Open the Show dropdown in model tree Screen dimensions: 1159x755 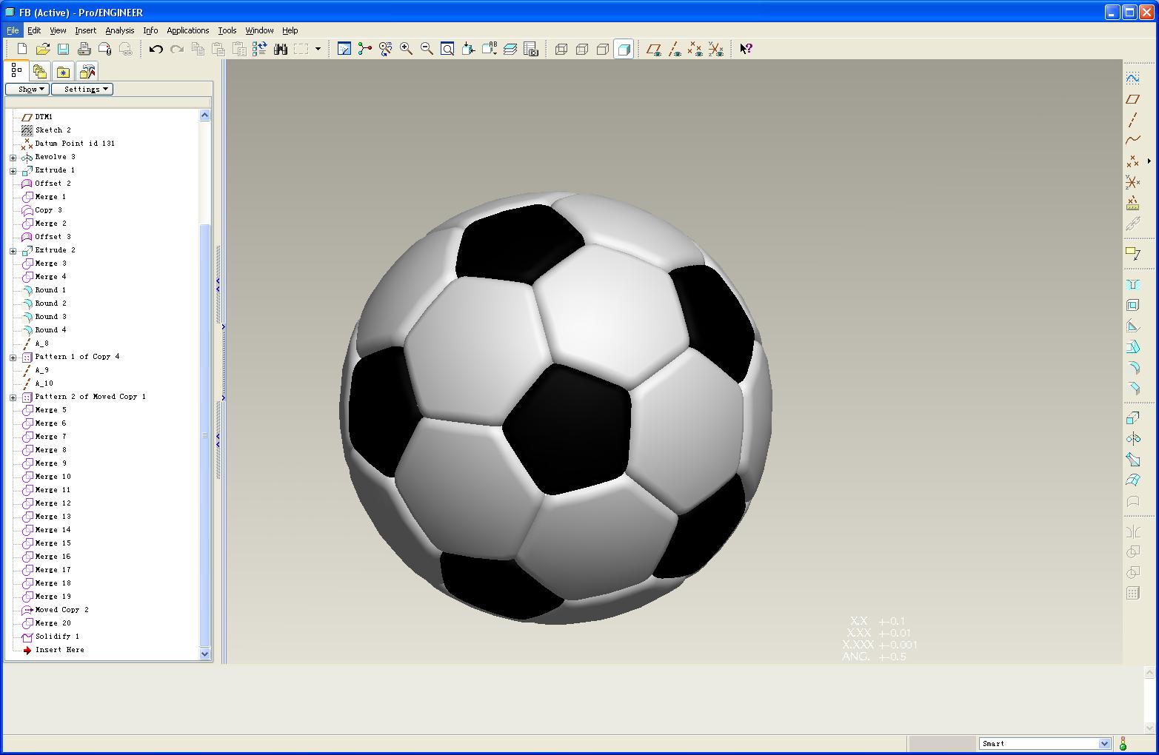(x=27, y=89)
